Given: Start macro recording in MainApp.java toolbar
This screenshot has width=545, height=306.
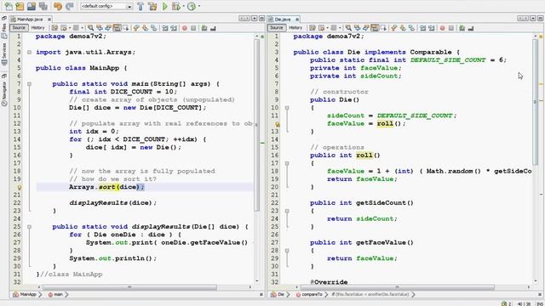Looking at the screenshot, I should 185,28.
